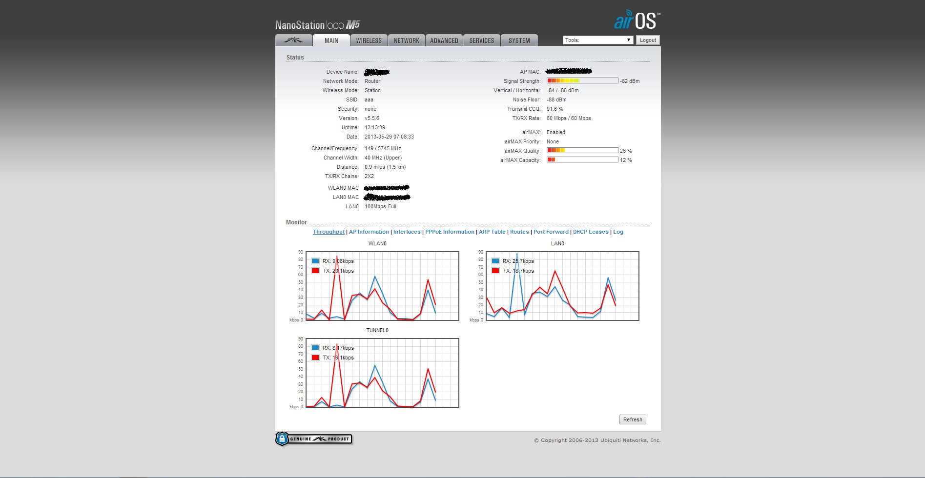Screen dimensions: 925x478
Task: Click the airMAX Quality bar
Action: coord(582,150)
